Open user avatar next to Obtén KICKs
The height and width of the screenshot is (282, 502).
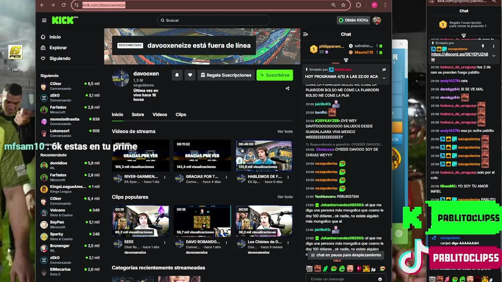[x=376, y=20]
